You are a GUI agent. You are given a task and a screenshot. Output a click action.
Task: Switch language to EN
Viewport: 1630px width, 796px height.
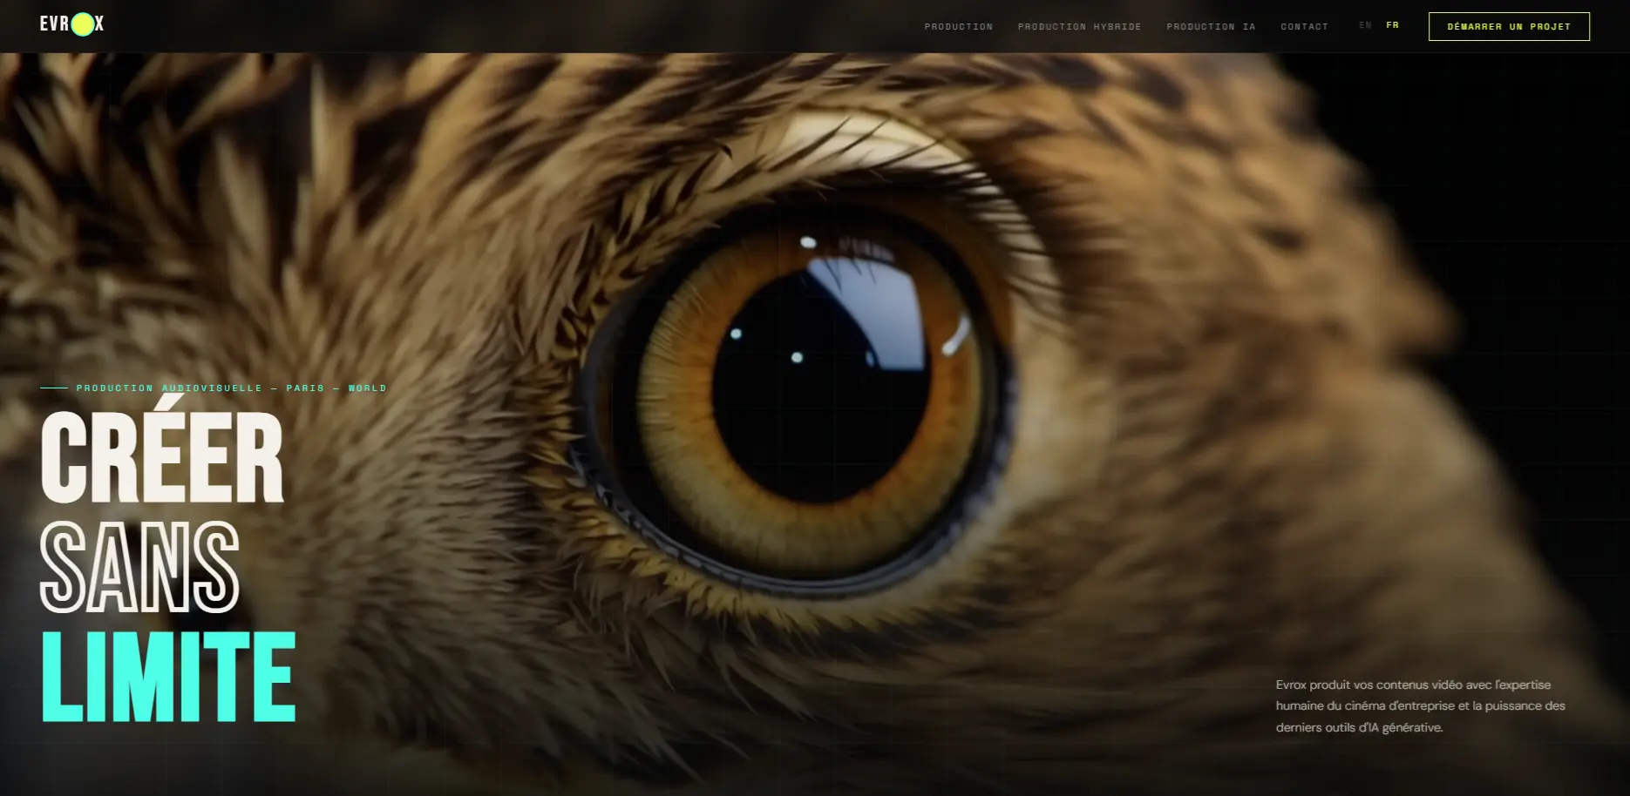[x=1365, y=25]
